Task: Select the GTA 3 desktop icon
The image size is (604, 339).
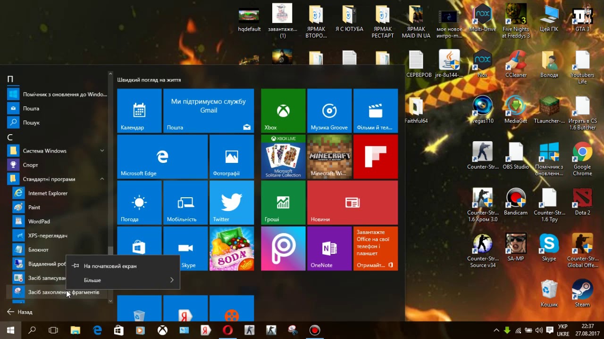Action: click(582, 18)
